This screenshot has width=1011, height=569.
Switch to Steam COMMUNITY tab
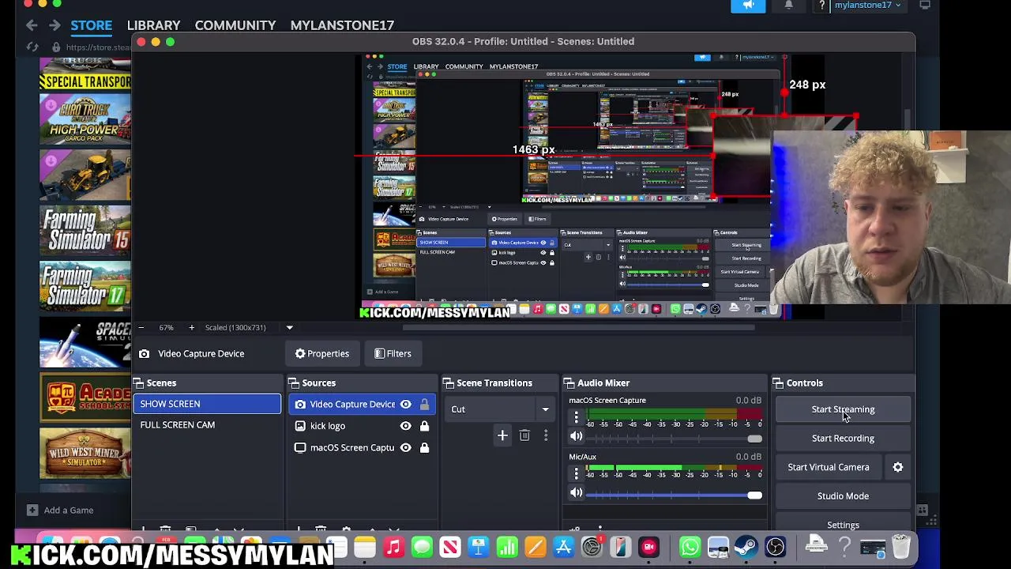pos(235,25)
